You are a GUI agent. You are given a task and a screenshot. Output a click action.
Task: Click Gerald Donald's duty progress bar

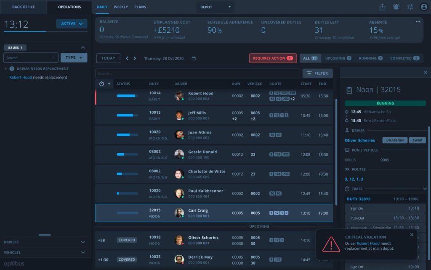[127, 155]
